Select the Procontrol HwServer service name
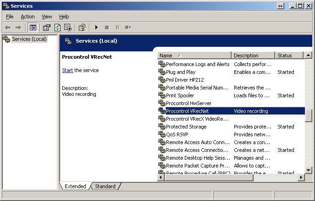Image resolution: width=315 pixels, height=201 pixels. [x=188, y=103]
